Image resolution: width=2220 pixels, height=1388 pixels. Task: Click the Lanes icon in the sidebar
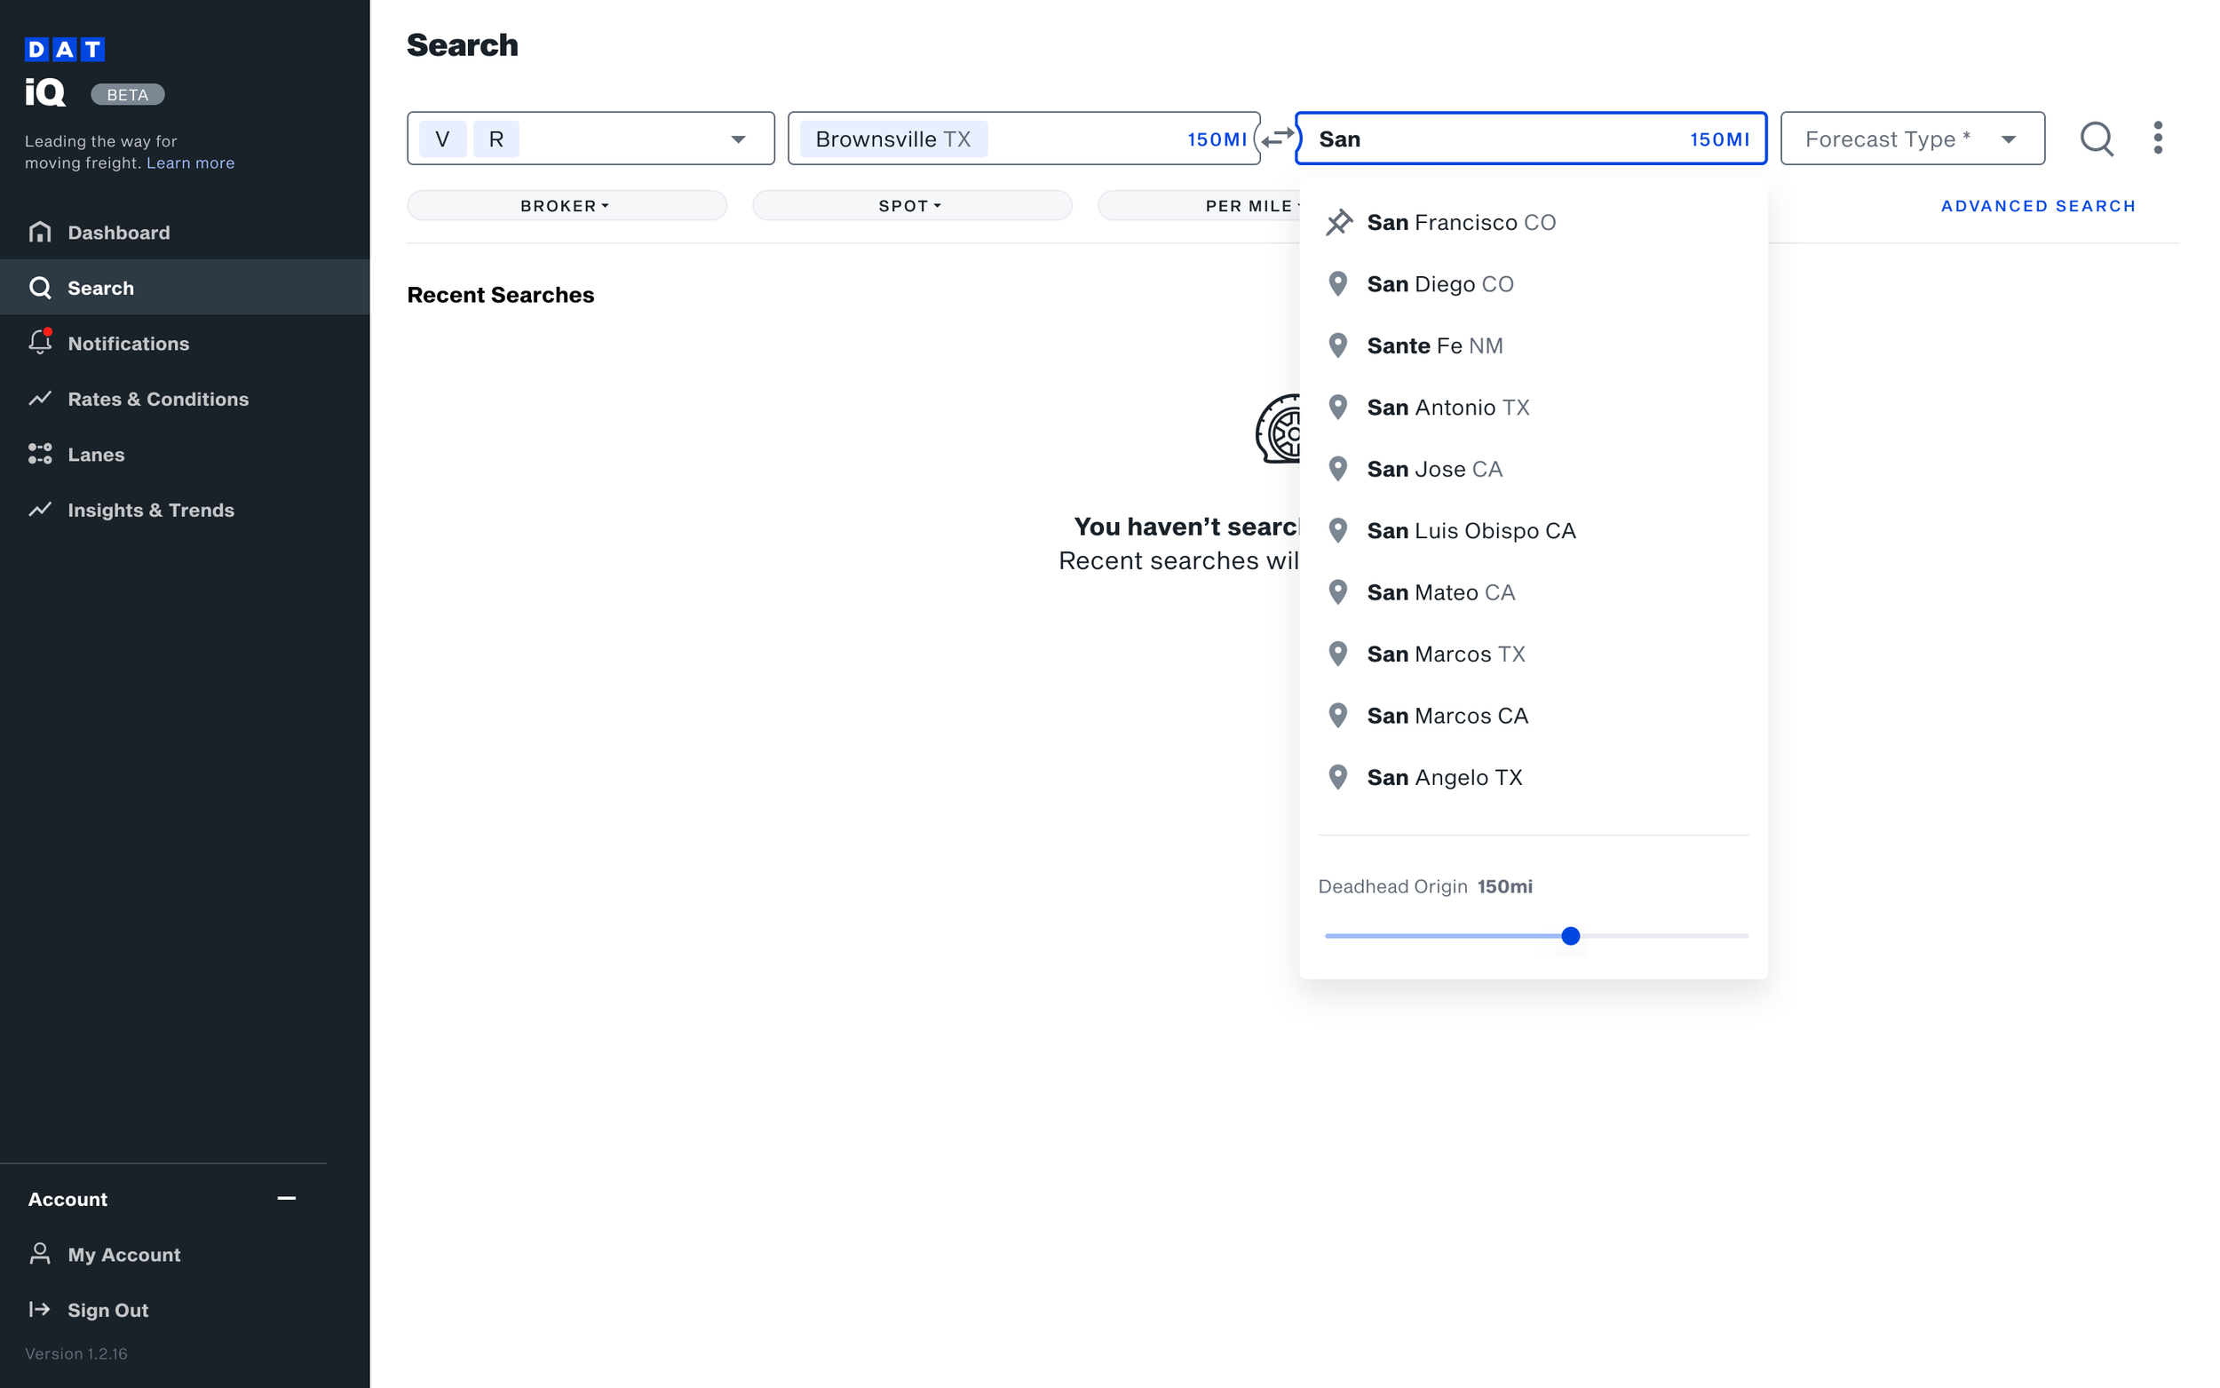click(x=39, y=454)
